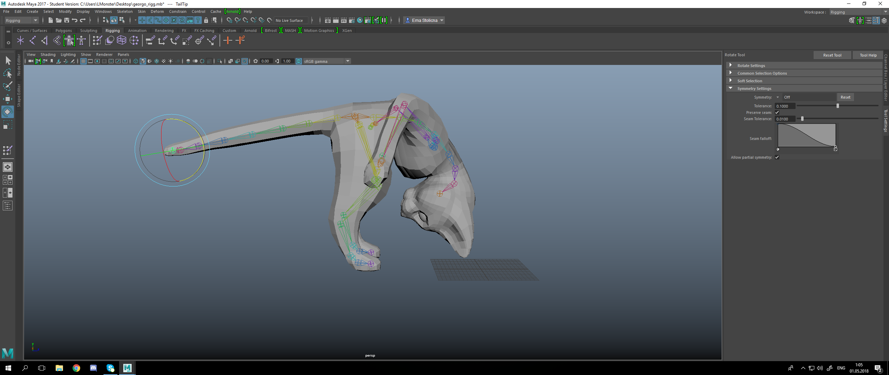Click the Save Scene icon
889x375 pixels.
[x=67, y=20]
